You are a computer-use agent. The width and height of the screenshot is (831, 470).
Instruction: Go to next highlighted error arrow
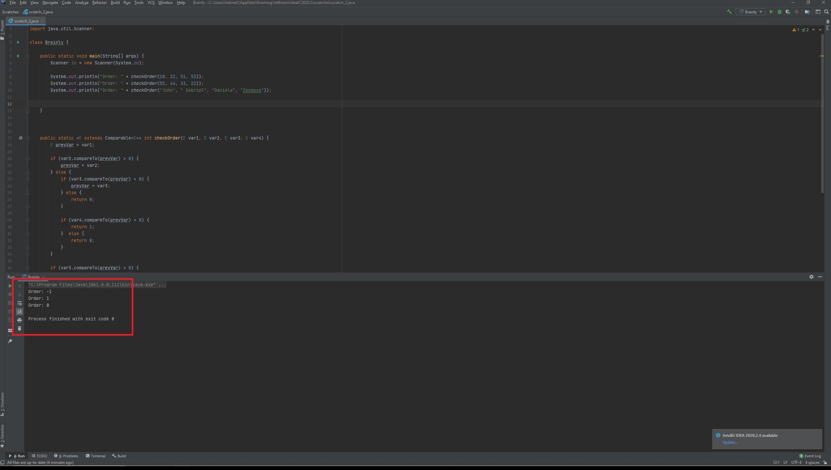point(820,30)
